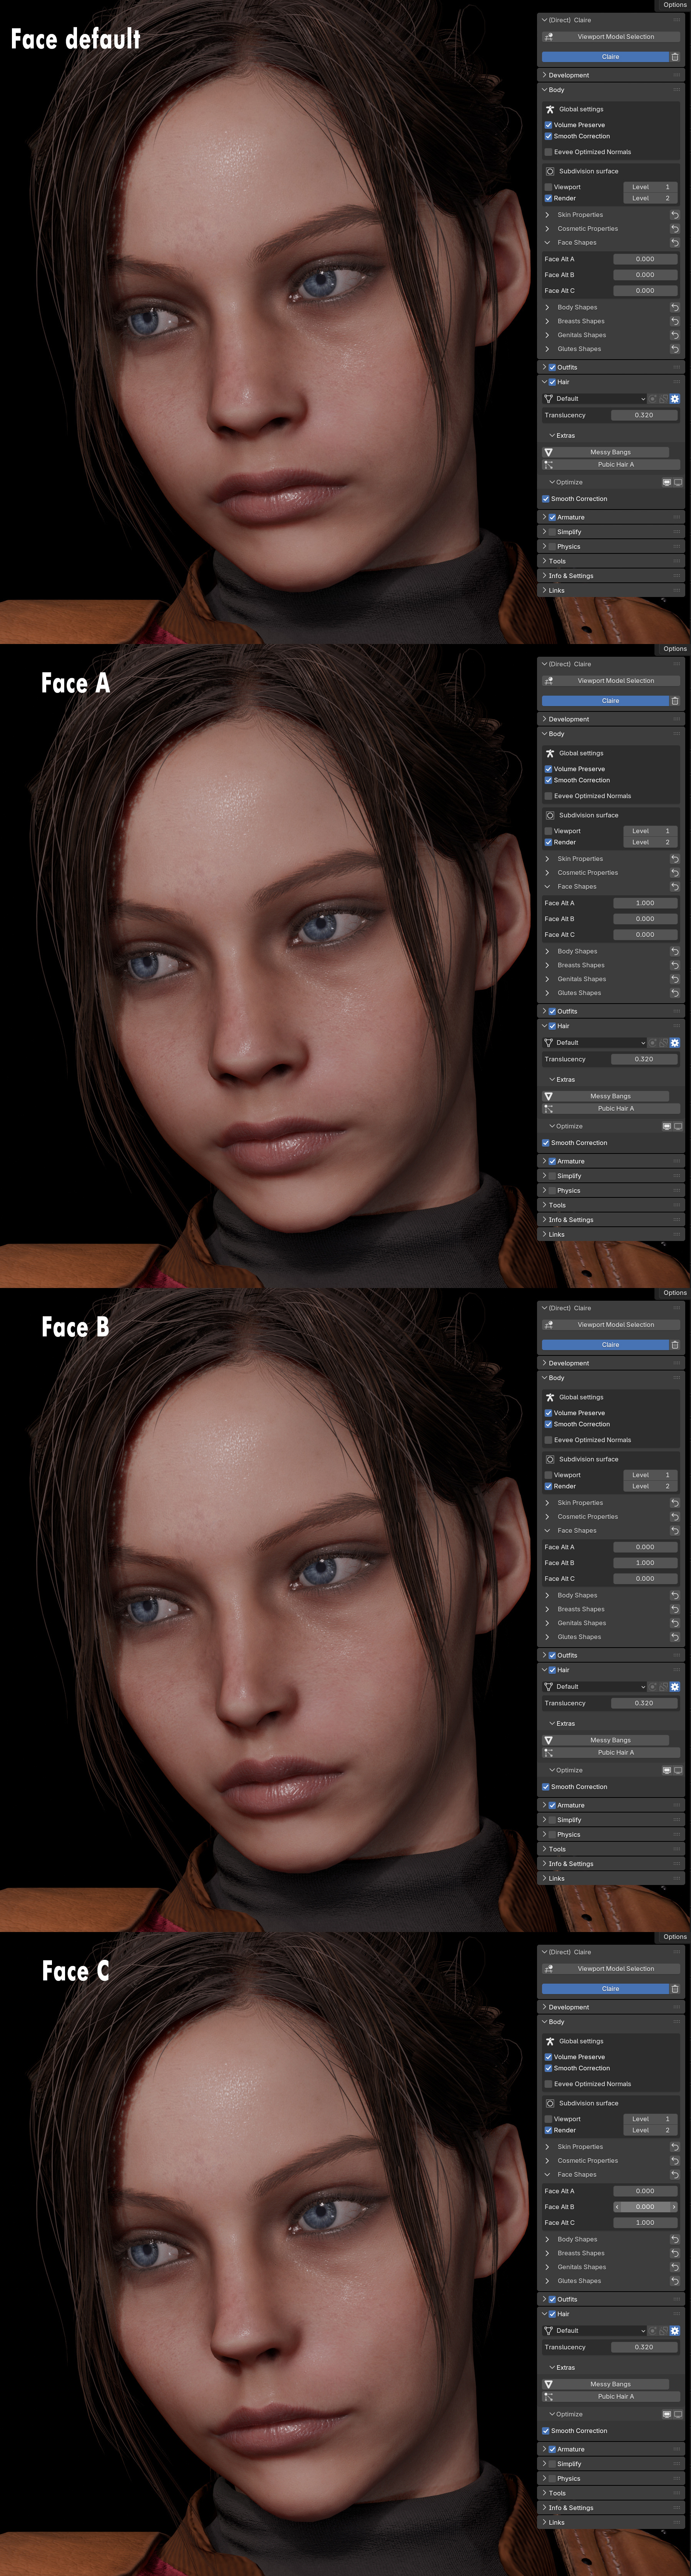Click the blue Claire button in Face B panel
The image size is (691, 2576).
point(605,1345)
